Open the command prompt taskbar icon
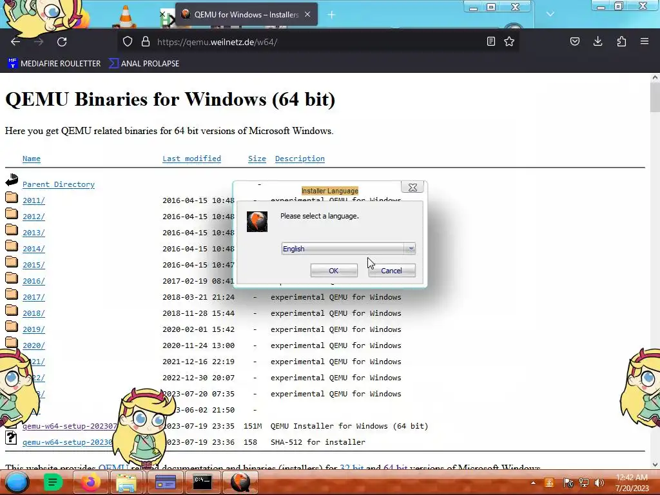Screen dimensions: 660x495 [202, 482]
